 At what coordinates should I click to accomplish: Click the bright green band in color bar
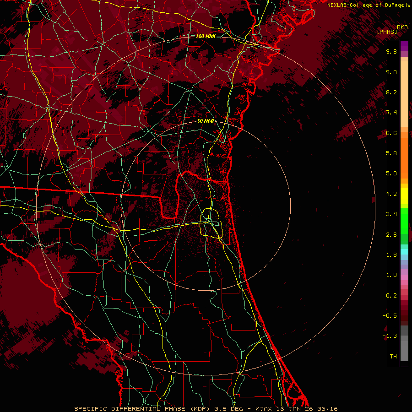404,221
